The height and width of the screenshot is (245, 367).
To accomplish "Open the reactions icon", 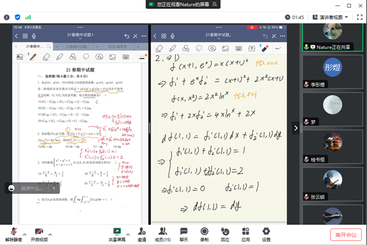I will click(x=225, y=234).
